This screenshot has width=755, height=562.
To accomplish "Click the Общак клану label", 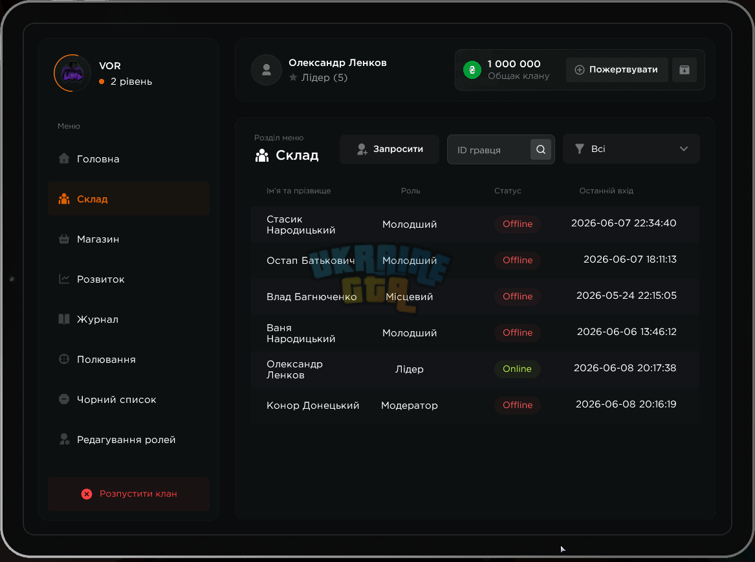I will pos(519,76).
